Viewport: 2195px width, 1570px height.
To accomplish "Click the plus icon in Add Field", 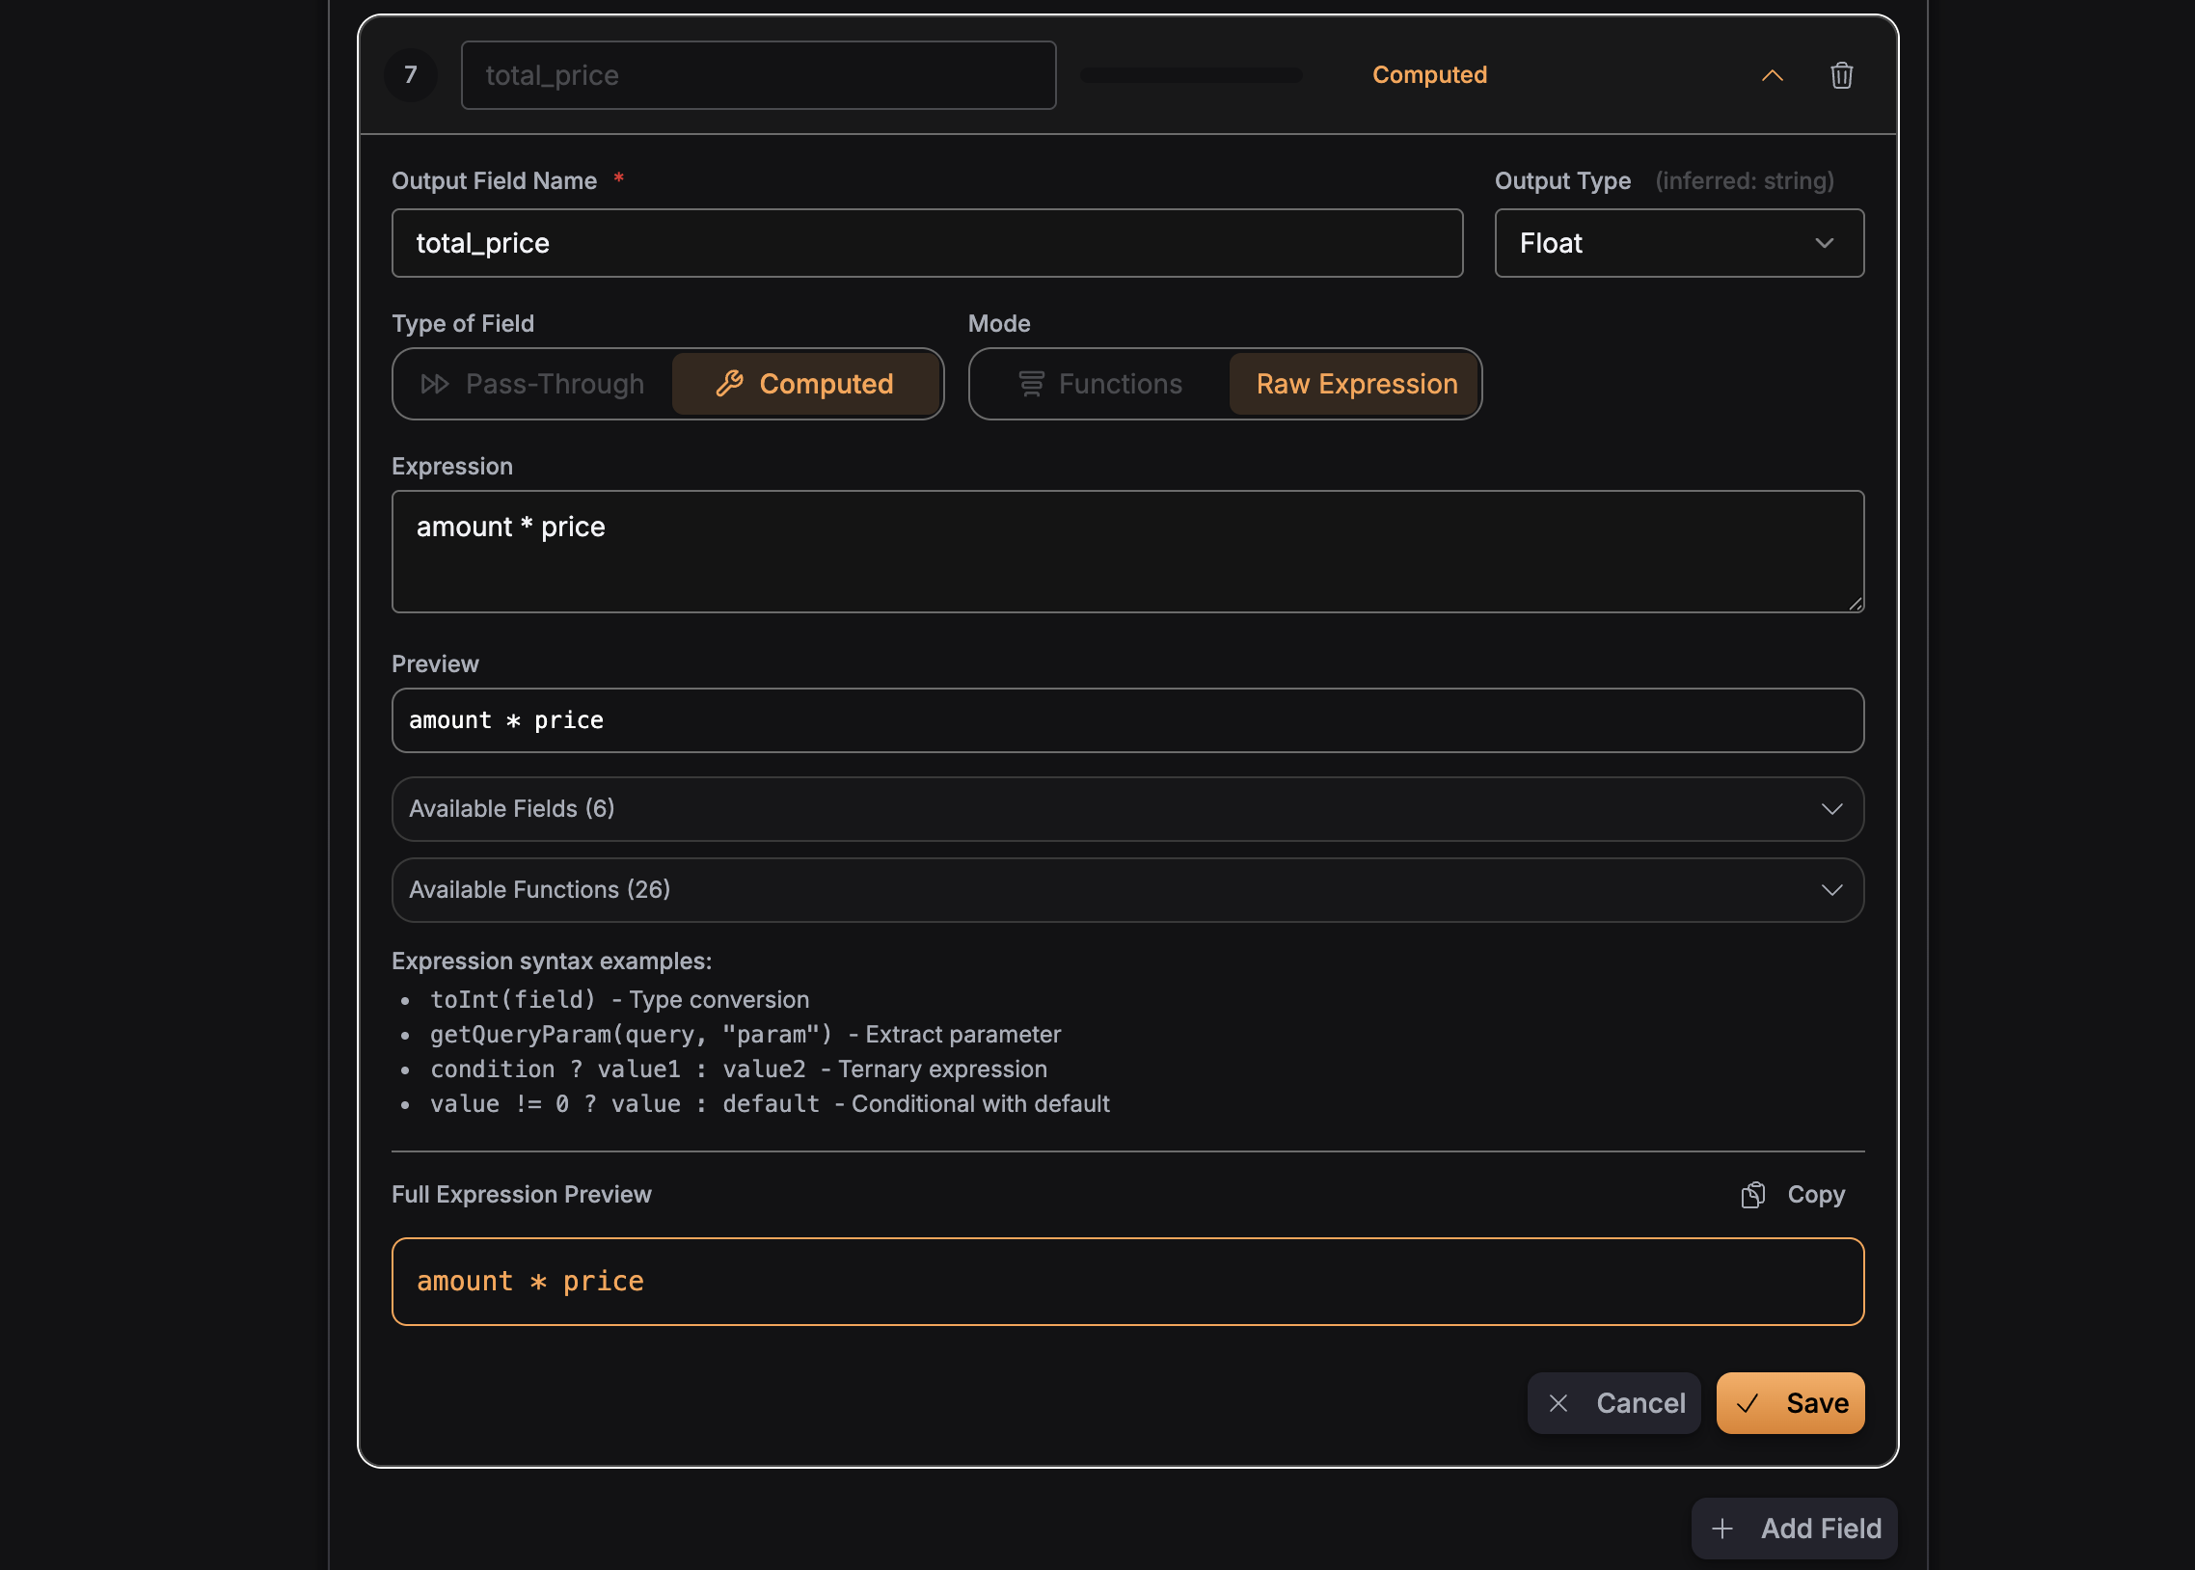I will coord(1722,1529).
